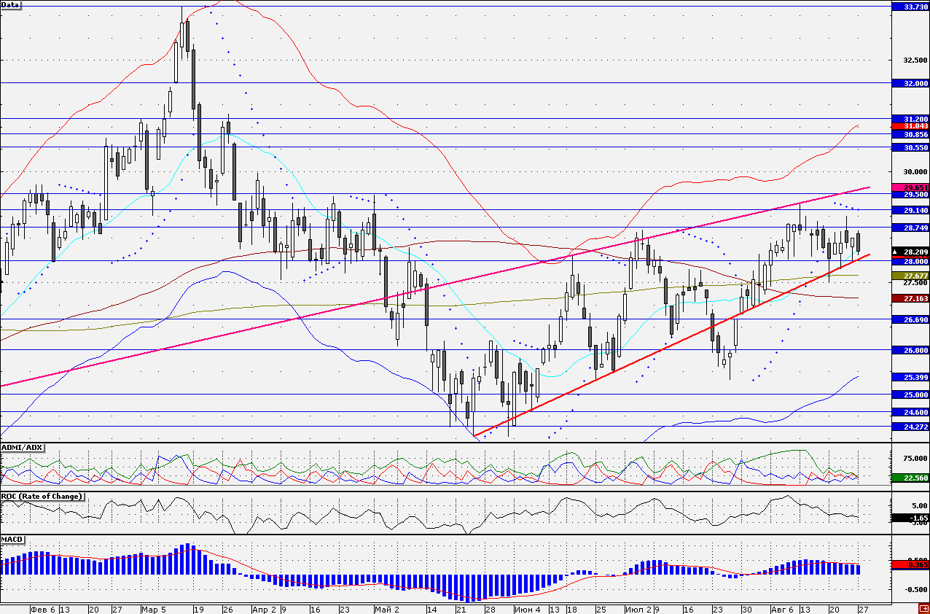The height and width of the screenshot is (614, 930).
Task: Select the 24.272 price level tag
Action: coord(910,427)
